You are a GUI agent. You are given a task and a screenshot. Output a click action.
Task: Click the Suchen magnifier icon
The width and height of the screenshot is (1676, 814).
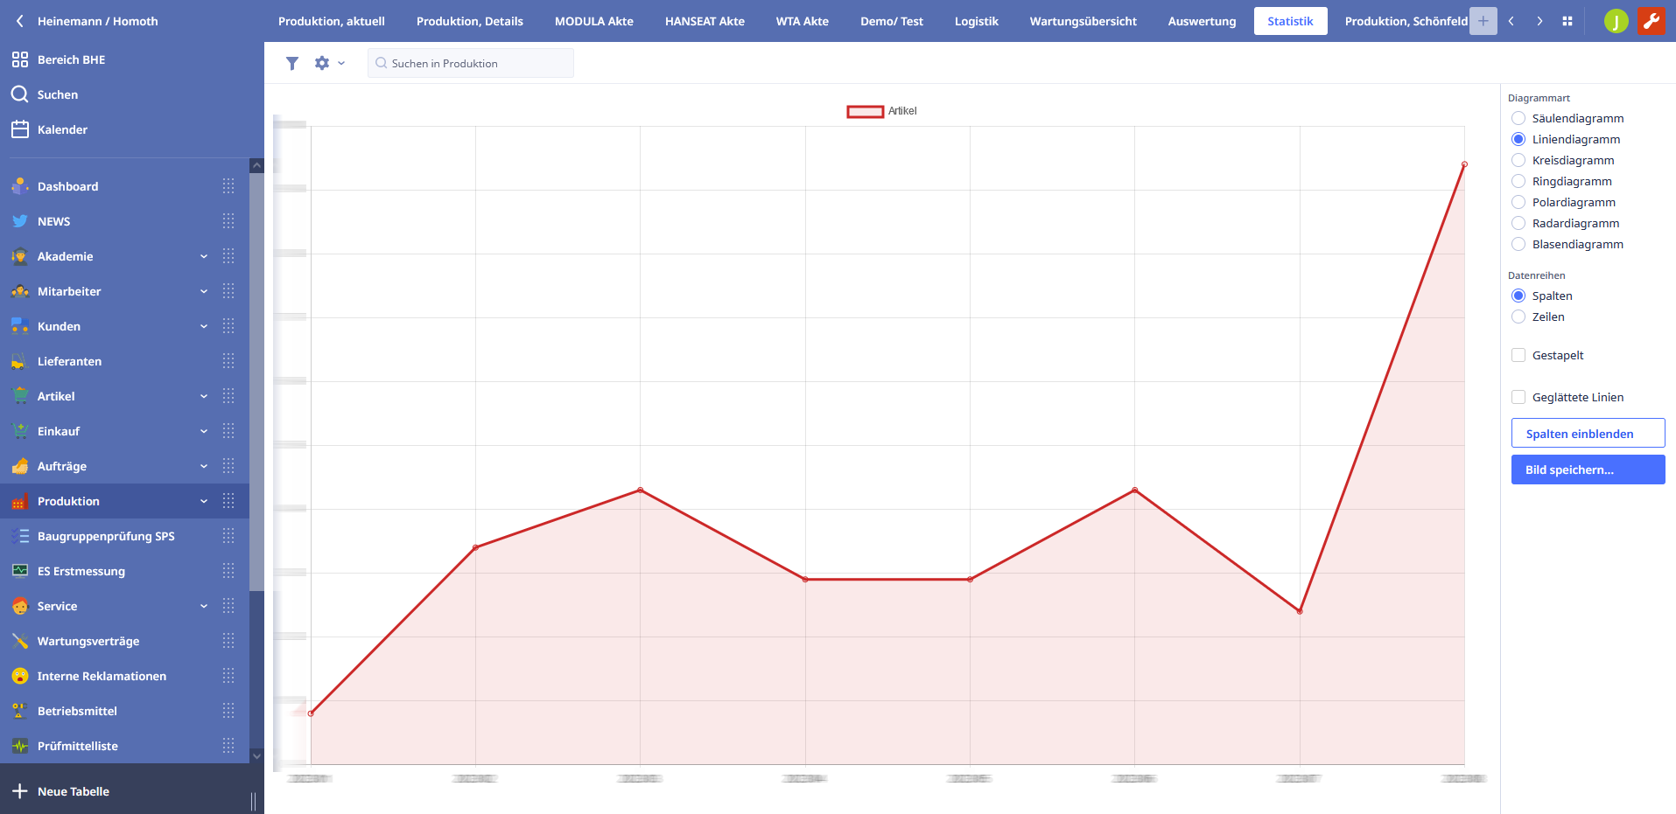(x=20, y=94)
